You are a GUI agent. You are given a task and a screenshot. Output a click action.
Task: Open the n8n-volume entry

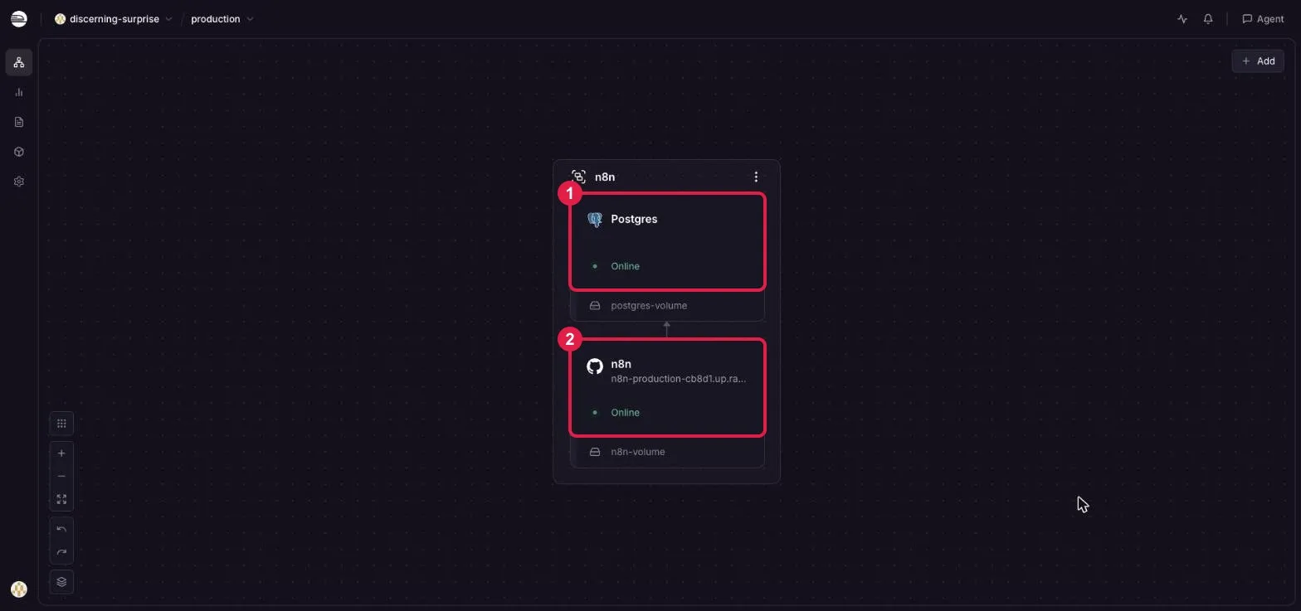click(x=667, y=453)
